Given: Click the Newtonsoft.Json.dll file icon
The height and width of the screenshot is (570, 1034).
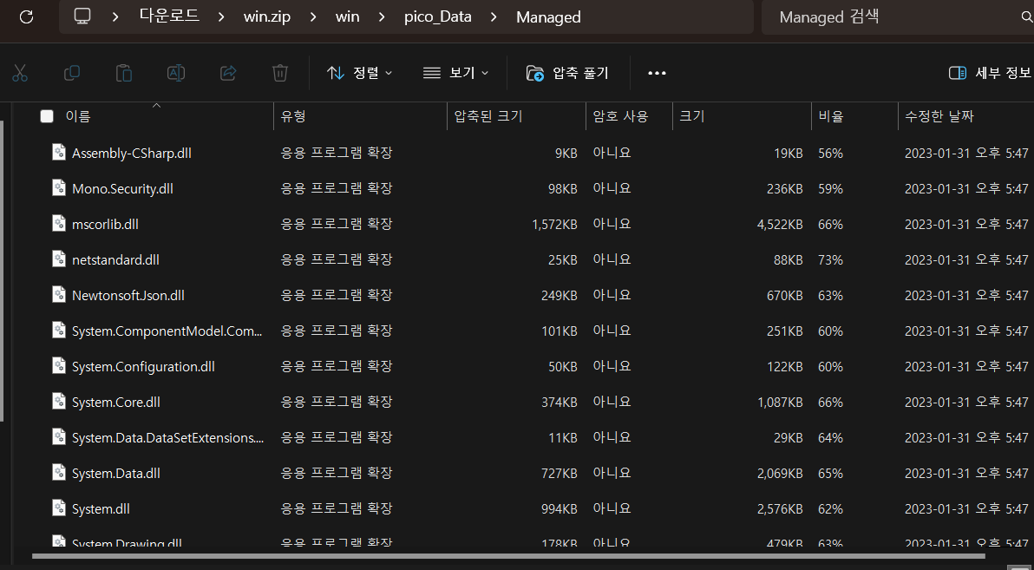Looking at the screenshot, I should click(59, 295).
